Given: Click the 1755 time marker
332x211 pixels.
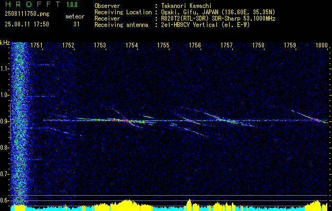Looking at the screenshot, I should (x=164, y=45).
